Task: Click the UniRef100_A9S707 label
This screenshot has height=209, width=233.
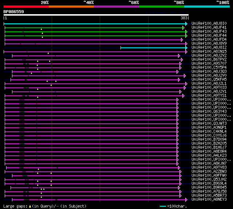Action: tap(209, 64)
